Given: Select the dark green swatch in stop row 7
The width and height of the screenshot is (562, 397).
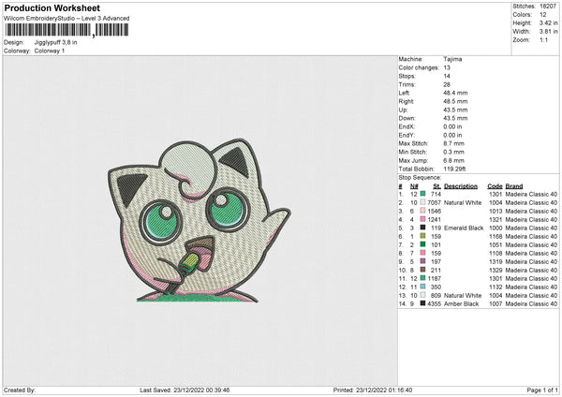Looking at the screenshot, I should [x=423, y=244].
